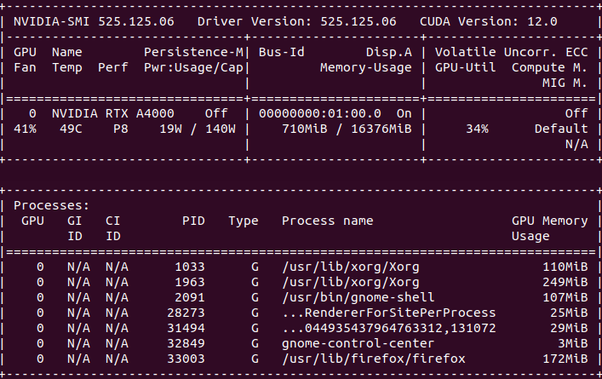This screenshot has height=379, width=602.
Task: Click PID 1963 in process table
Action: (190, 282)
